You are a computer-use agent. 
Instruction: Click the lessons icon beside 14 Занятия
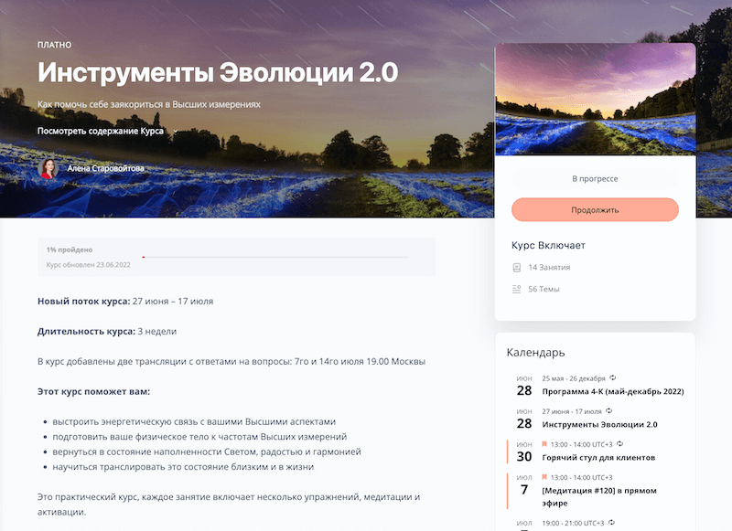point(516,268)
